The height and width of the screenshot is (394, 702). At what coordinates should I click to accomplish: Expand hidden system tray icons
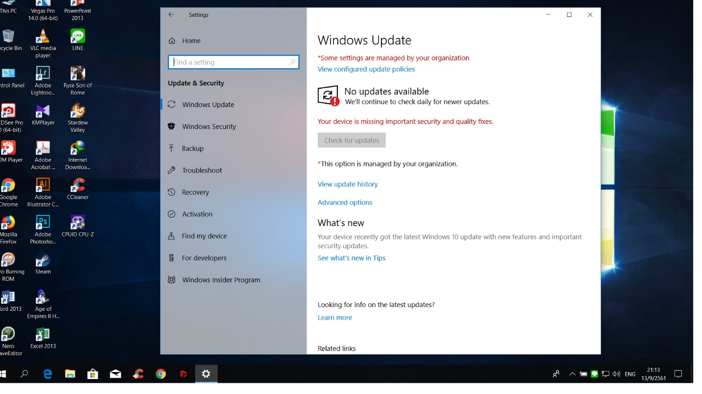[572, 374]
